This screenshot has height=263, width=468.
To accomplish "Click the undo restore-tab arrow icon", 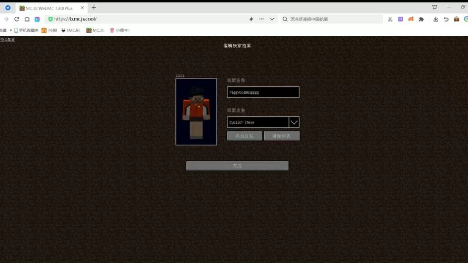I will [x=446, y=19].
